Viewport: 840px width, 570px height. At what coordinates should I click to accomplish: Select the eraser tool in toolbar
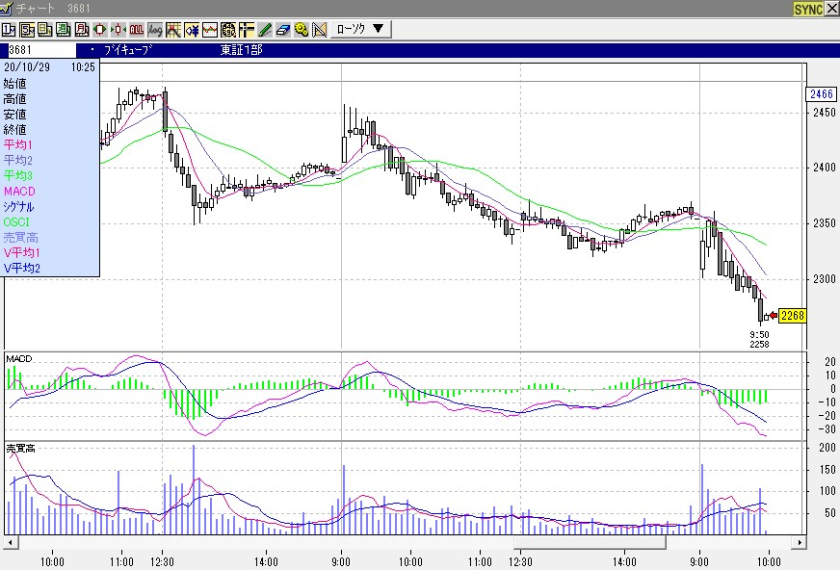coord(282,29)
